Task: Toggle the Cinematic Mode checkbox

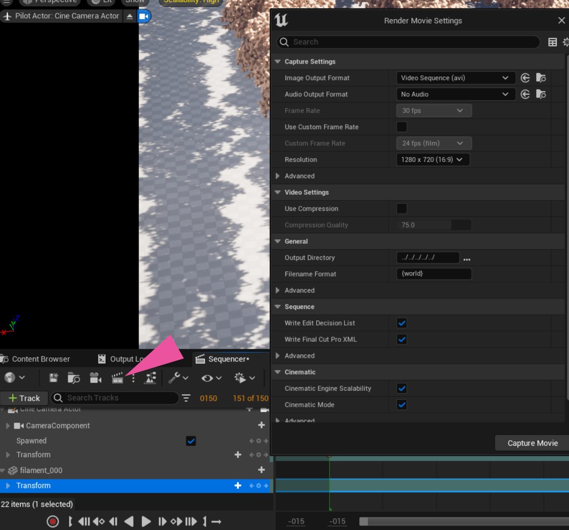Action: (402, 405)
